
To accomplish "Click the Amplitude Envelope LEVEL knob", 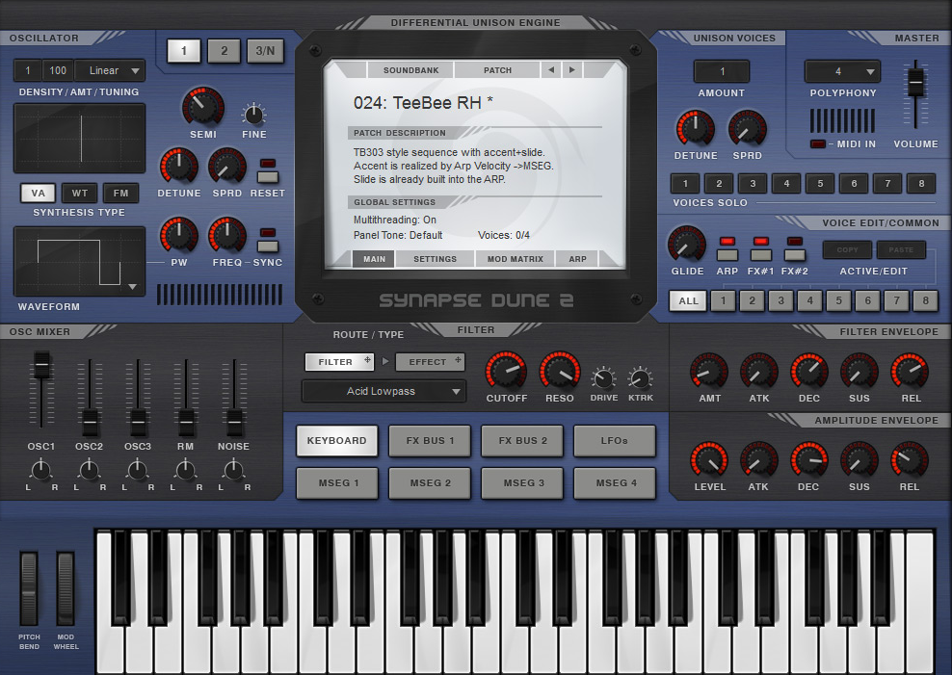I will coord(709,459).
